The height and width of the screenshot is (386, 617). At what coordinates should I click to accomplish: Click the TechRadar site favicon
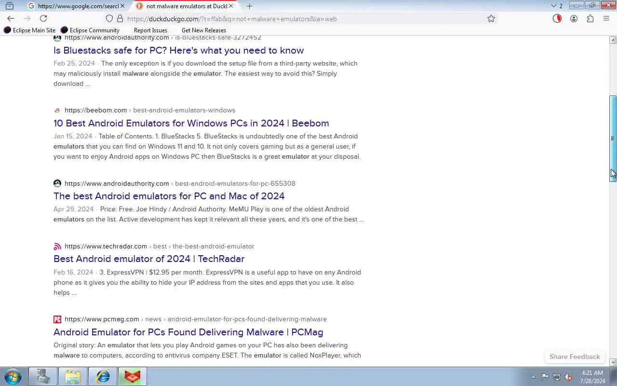click(x=57, y=246)
